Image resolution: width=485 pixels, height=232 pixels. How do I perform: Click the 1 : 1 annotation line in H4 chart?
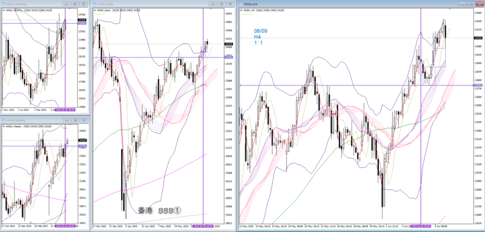(258, 42)
